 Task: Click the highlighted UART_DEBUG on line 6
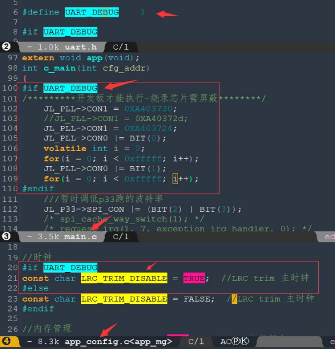(x=92, y=12)
